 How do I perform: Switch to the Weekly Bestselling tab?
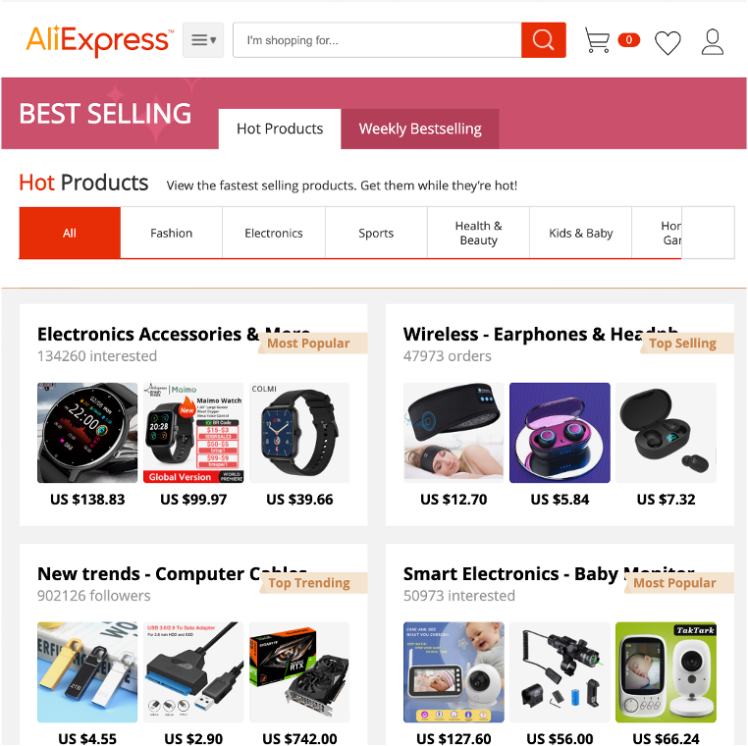click(420, 129)
